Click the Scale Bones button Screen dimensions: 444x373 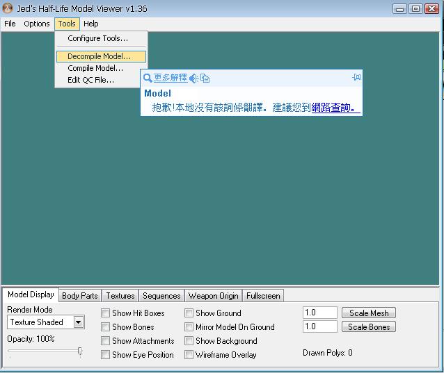pos(369,327)
